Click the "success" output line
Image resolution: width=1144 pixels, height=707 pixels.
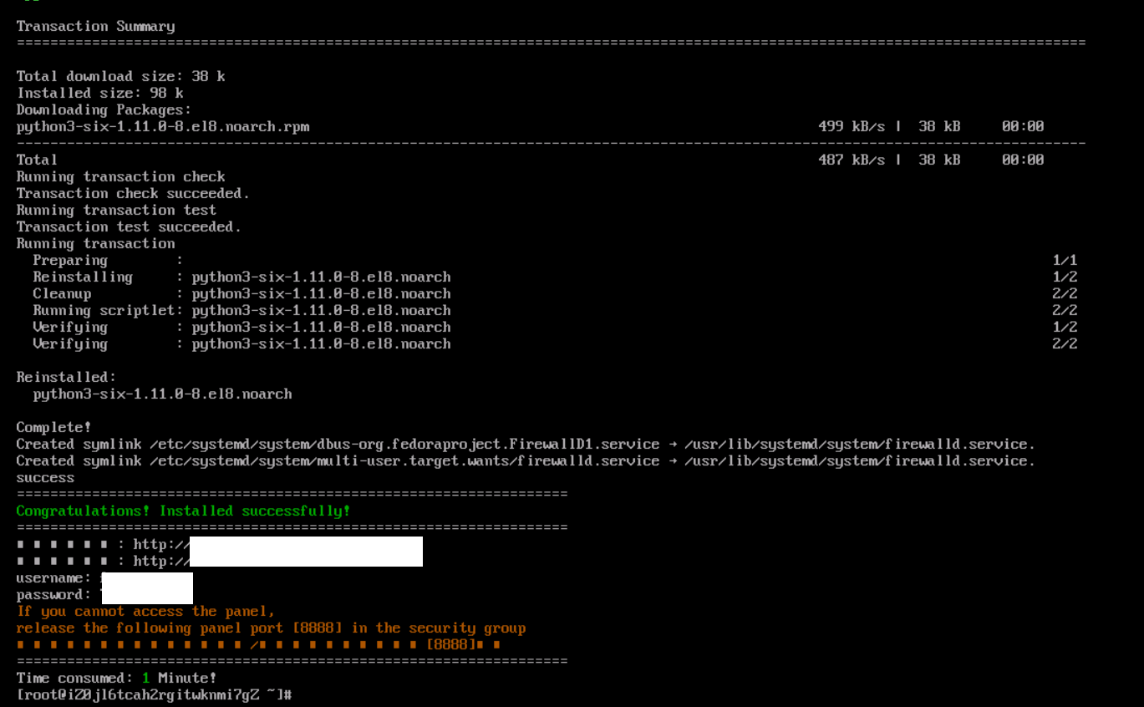[45, 477]
